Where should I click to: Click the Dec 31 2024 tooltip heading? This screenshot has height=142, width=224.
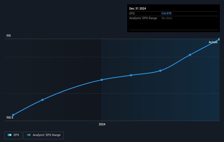coord(138,8)
